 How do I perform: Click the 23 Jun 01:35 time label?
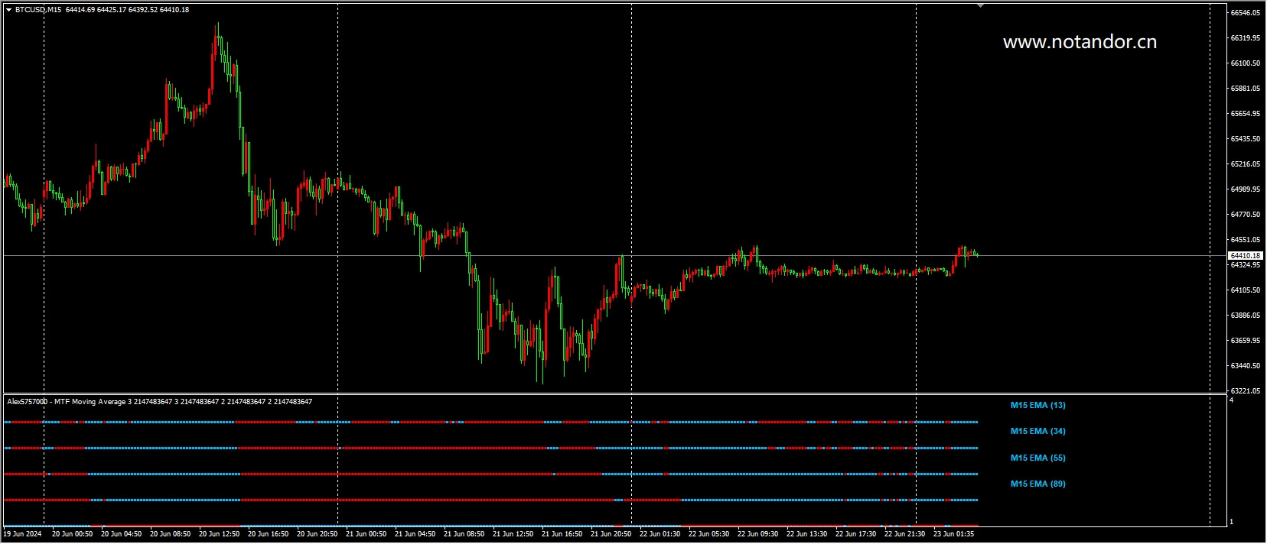953,534
